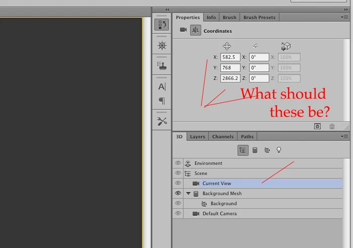
Task: Click the Environment icon in 3D list
Action: (x=188, y=163)
